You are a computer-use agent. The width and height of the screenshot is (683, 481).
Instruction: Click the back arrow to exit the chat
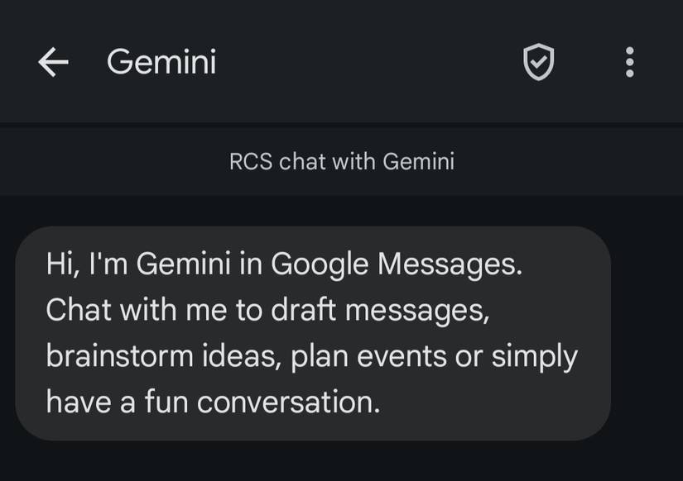tap(51, 62)
